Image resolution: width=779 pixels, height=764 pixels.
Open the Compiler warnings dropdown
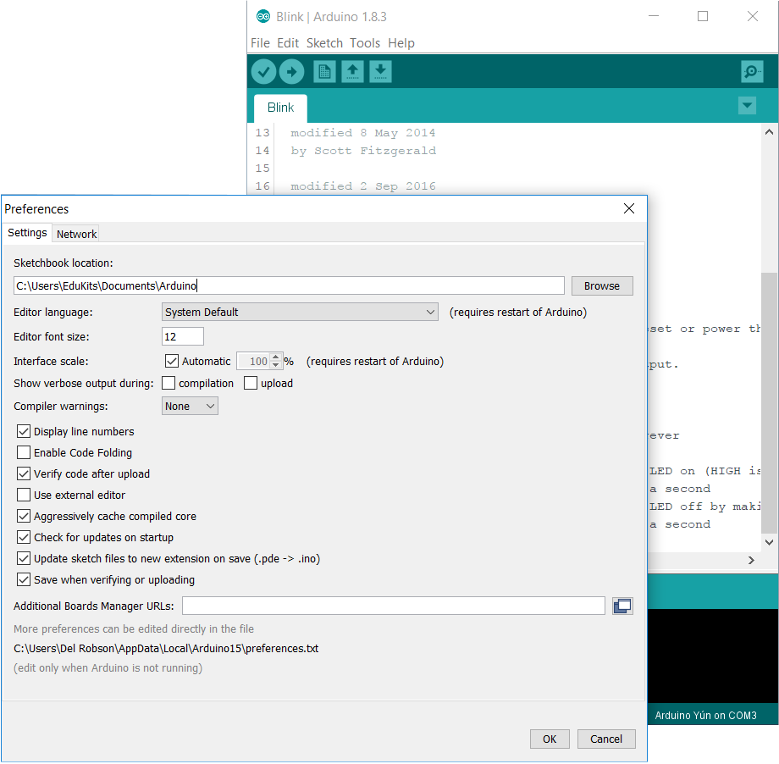click(190, 406)
